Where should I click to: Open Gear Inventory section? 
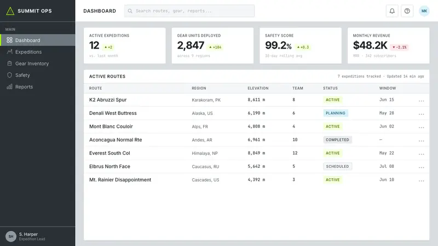(x=38, y=63)
